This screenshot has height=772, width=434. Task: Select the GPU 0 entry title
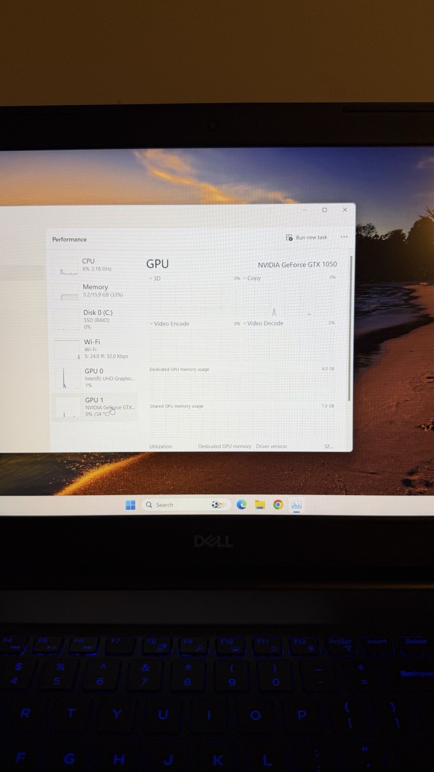pyautogui.click(x=94, y=371)
